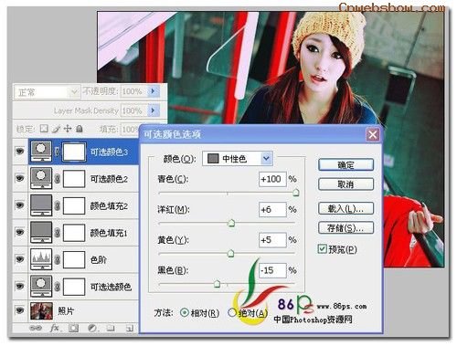Click the lock all padlock icon
Viewport: 457px width, 346px height.
tap(80, 129)
